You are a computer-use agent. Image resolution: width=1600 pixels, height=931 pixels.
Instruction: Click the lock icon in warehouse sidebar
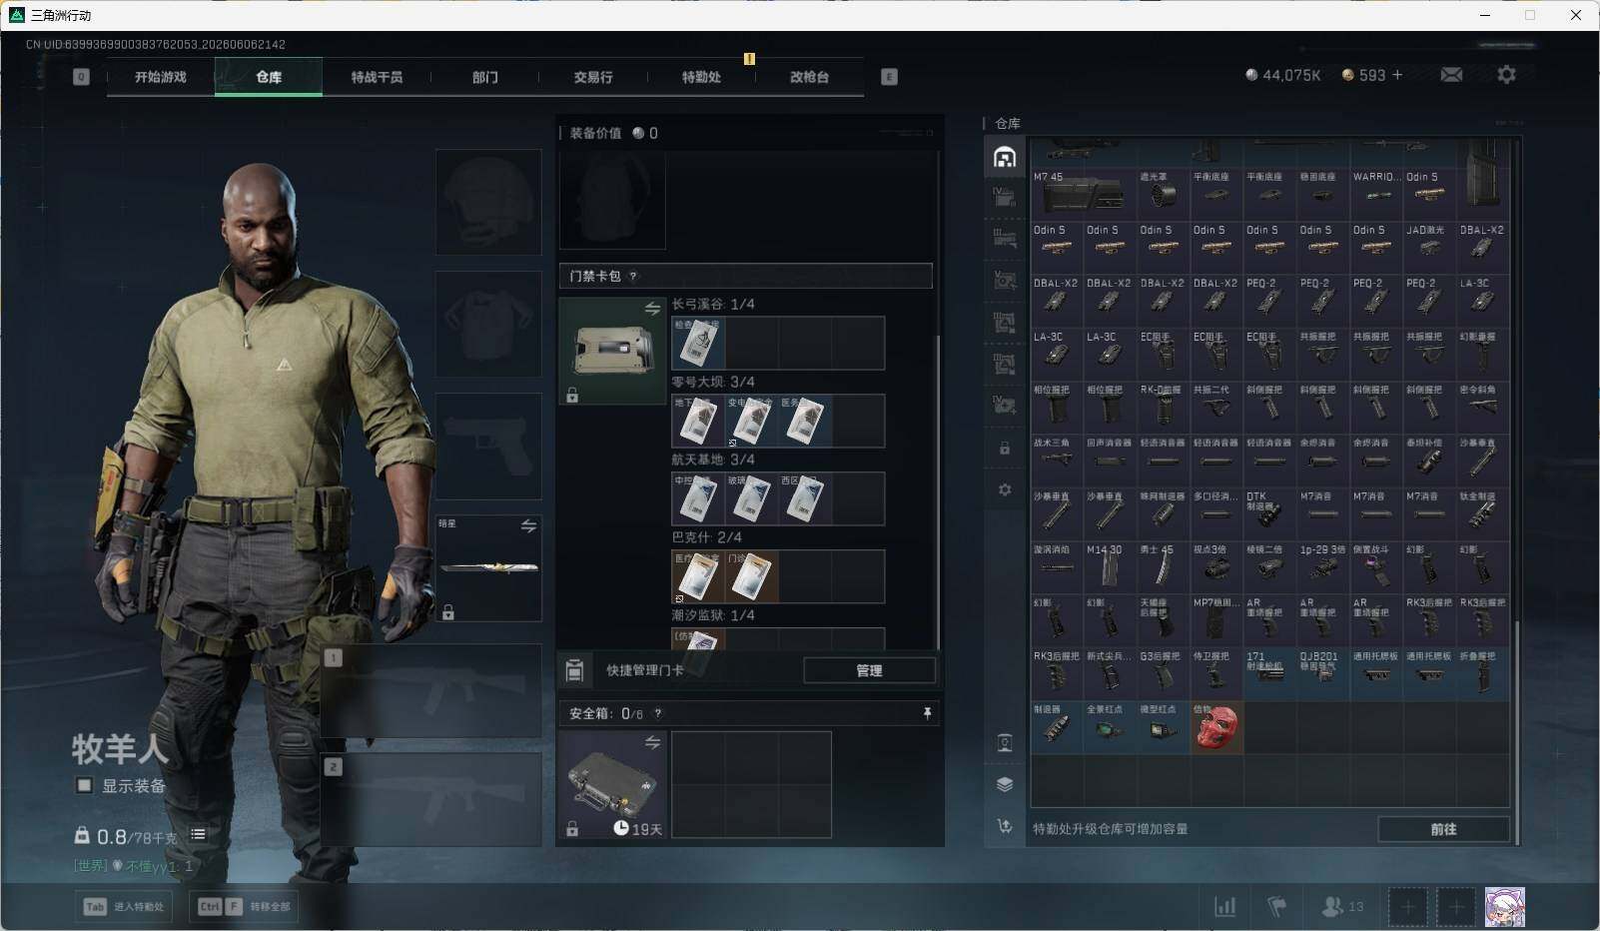pos(1005,449)
